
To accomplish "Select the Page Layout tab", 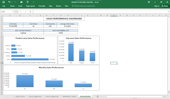I will tap(30, 6).
